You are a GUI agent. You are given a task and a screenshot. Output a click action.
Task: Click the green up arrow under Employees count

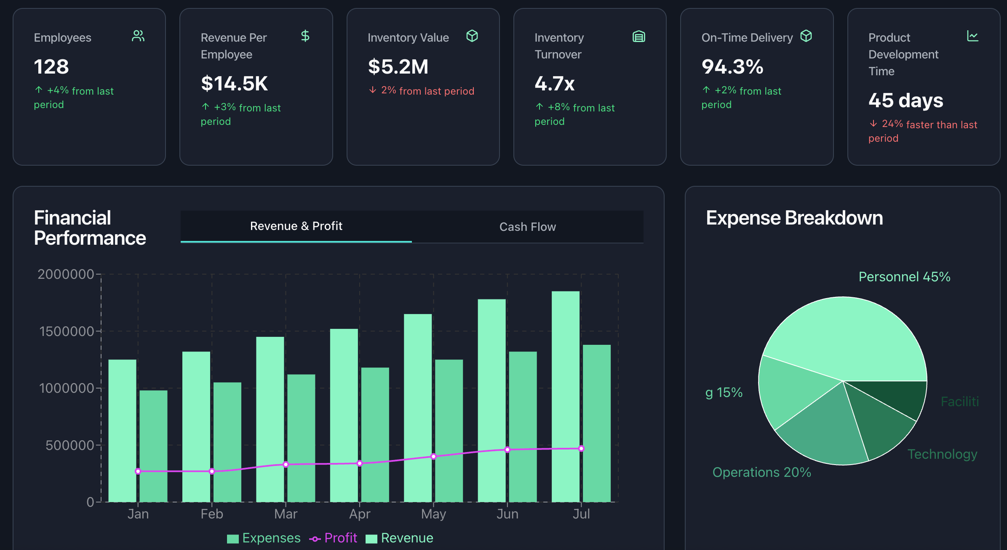(x=39, y=90)
